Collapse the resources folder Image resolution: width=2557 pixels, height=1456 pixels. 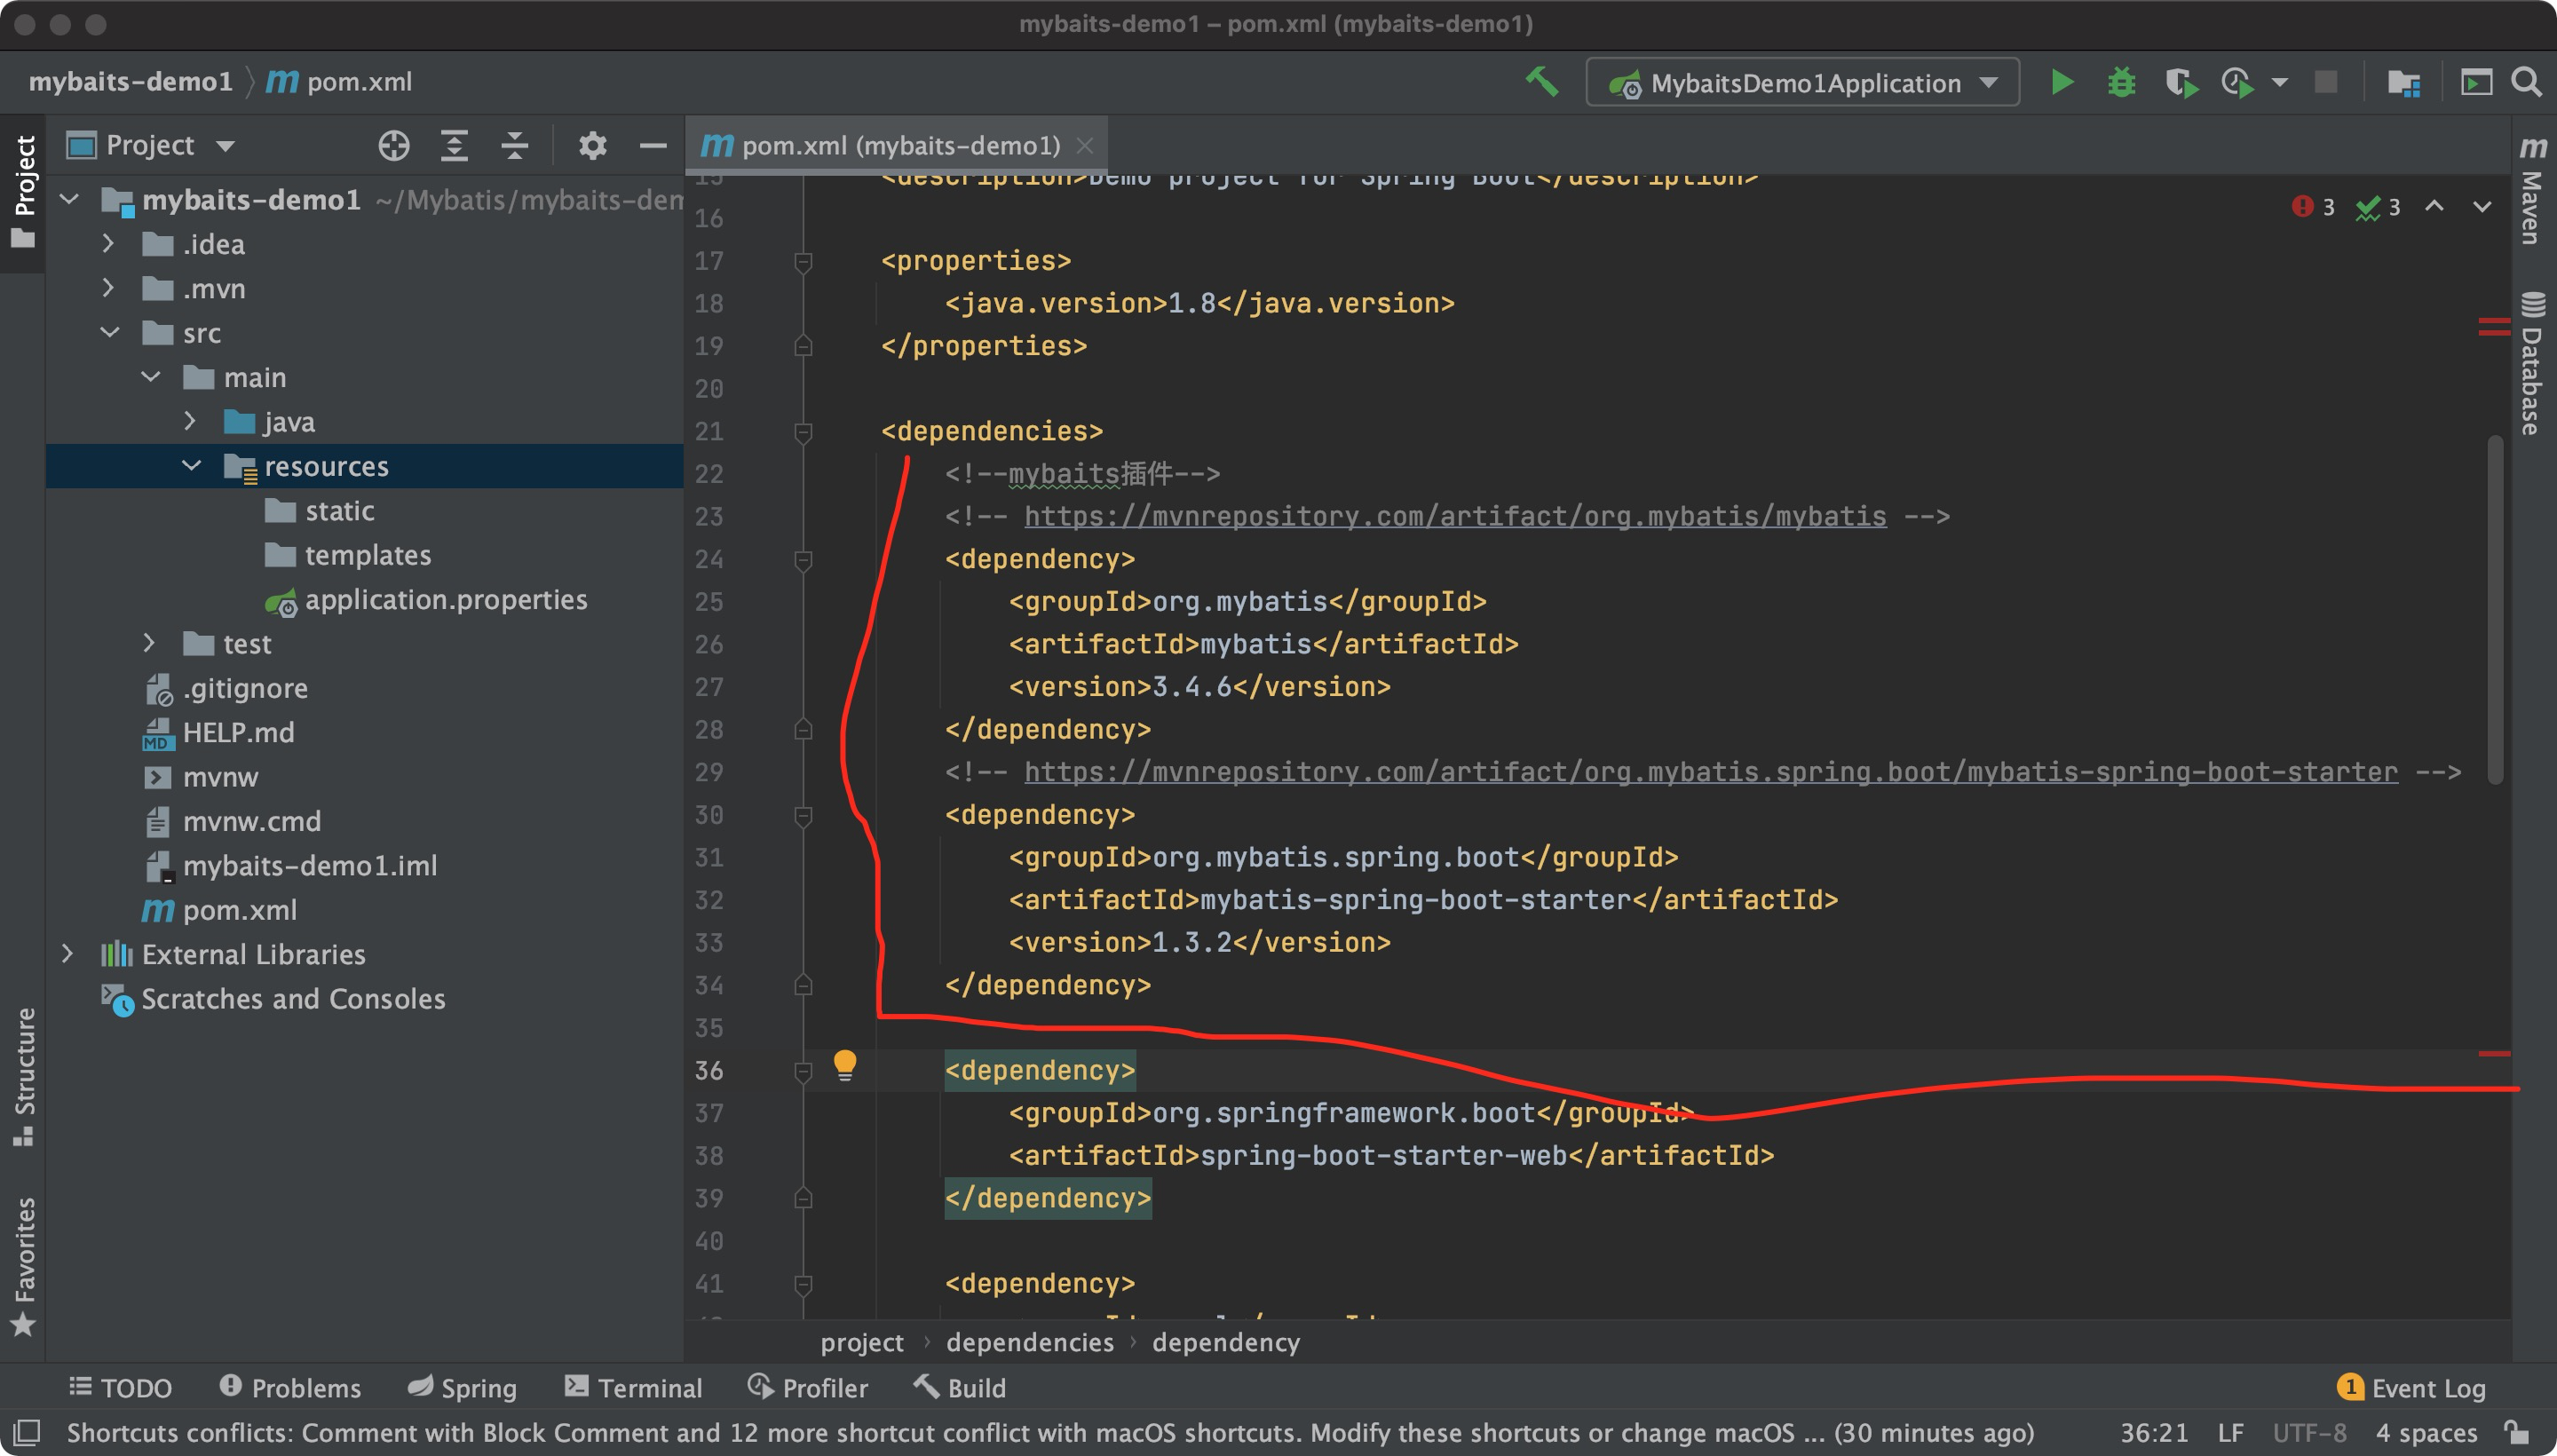click(x=191, y=465)
